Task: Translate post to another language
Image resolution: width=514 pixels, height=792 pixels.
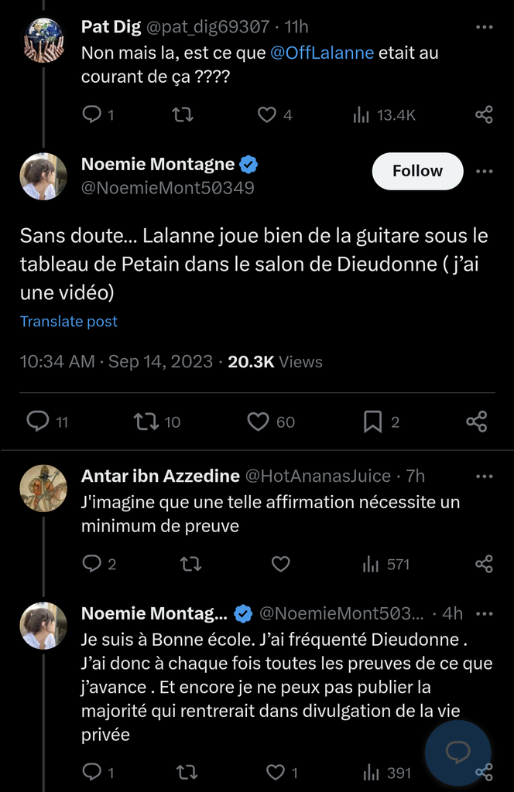Action: [69, 322]
